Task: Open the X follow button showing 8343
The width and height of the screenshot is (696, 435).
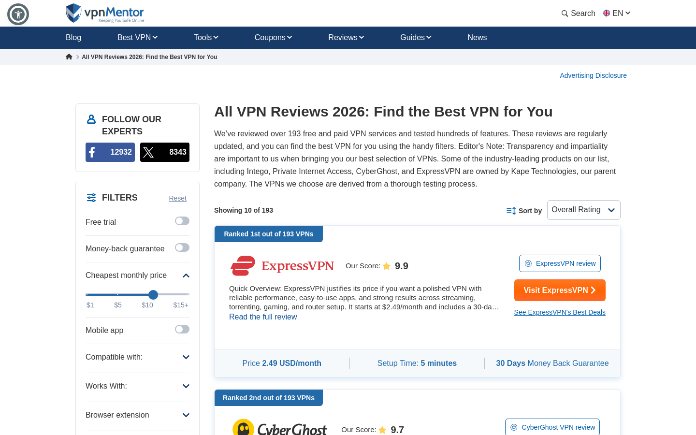Action: [x=165, y=152]
